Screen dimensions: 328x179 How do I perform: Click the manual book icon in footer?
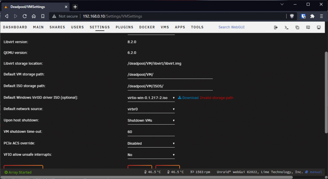pos(306,172)
